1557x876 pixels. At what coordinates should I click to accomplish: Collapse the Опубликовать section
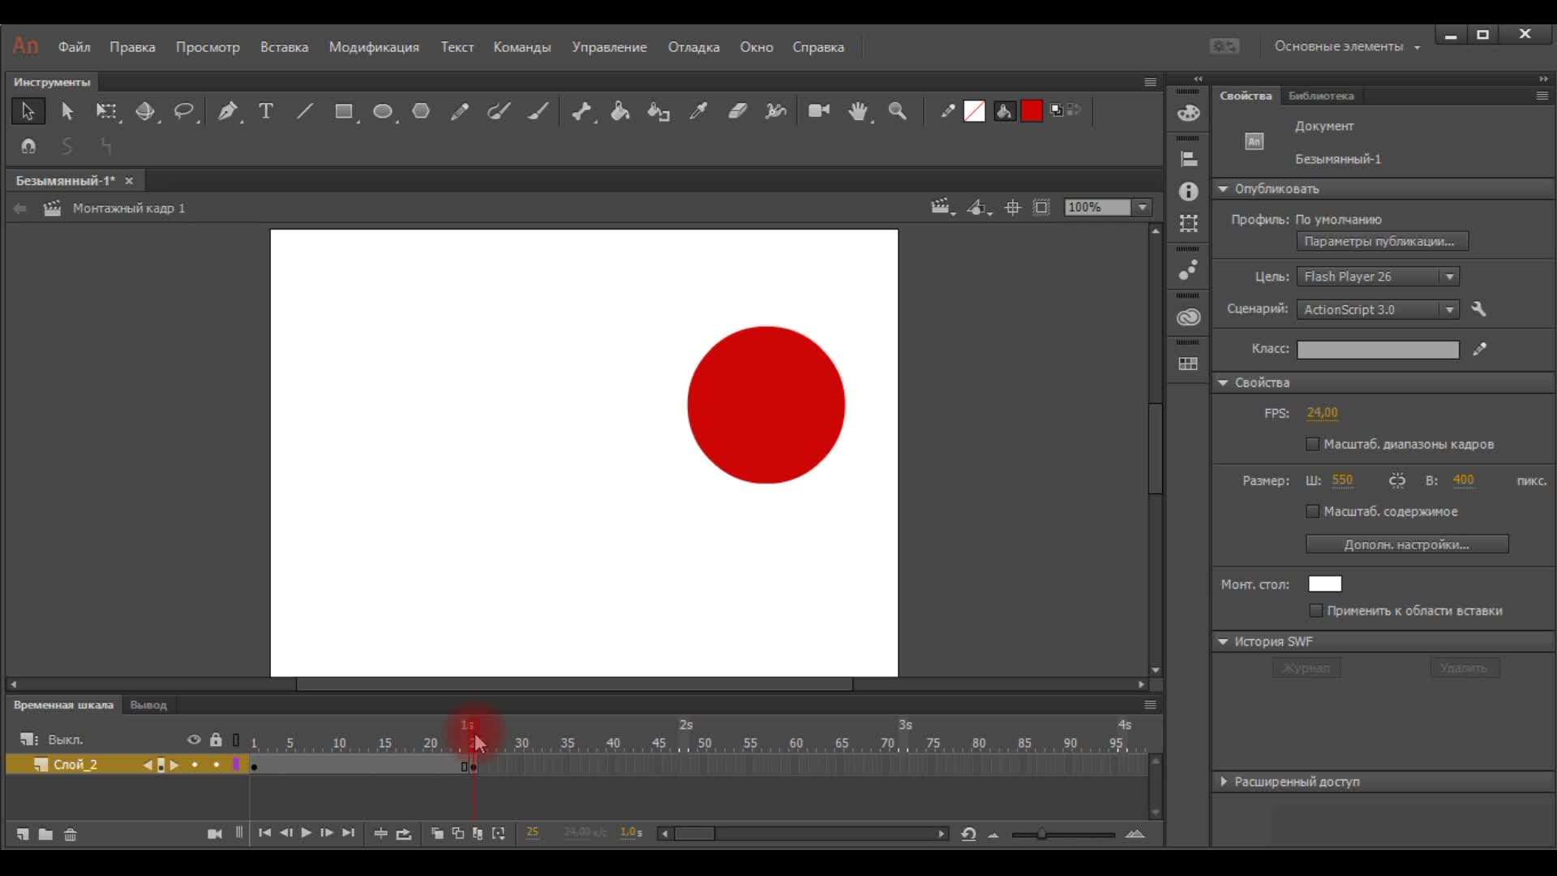pyautogui.click(x=1223, y=189)
